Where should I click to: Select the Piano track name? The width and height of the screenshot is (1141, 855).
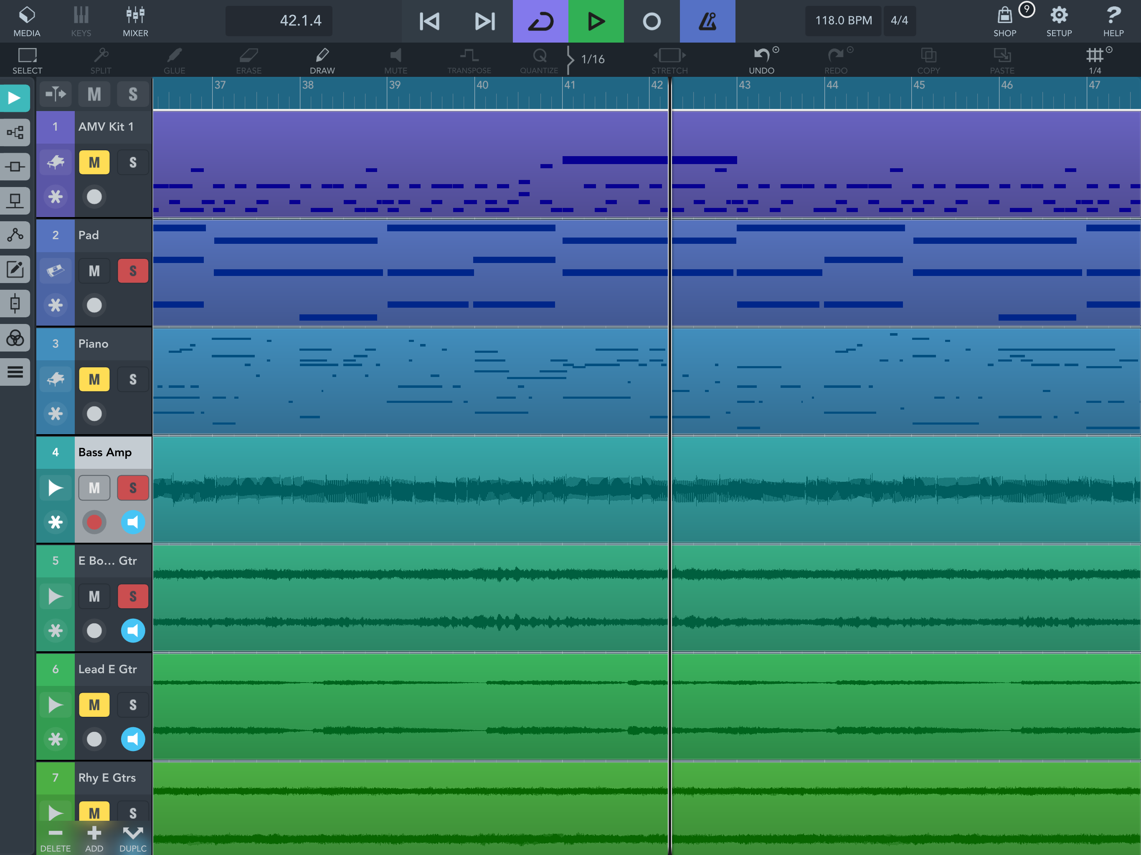coord(94,344)
